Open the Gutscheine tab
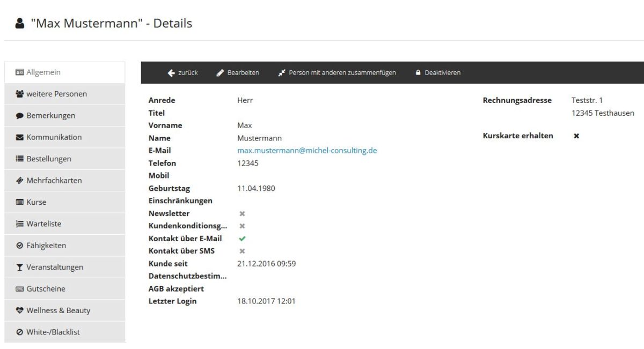The image size is (644, 349). point(65,289)
